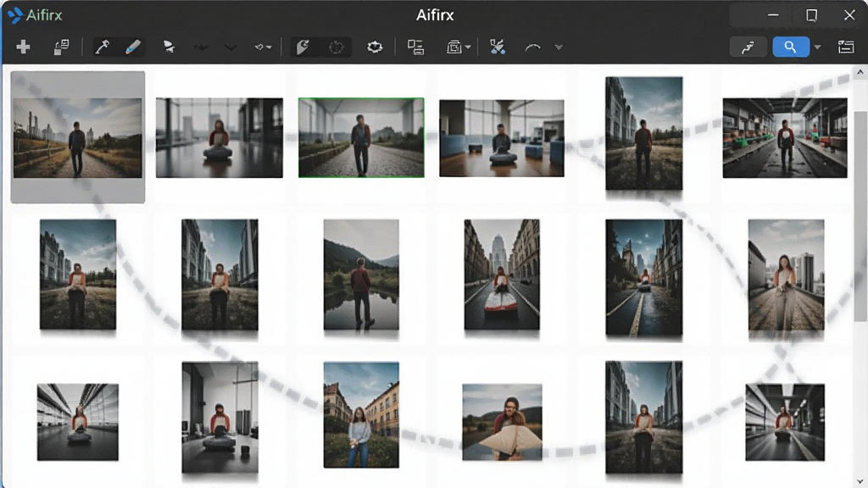Click the scrollbar down arrow
This screenshot has height=488, width=868.
point(860,482)
